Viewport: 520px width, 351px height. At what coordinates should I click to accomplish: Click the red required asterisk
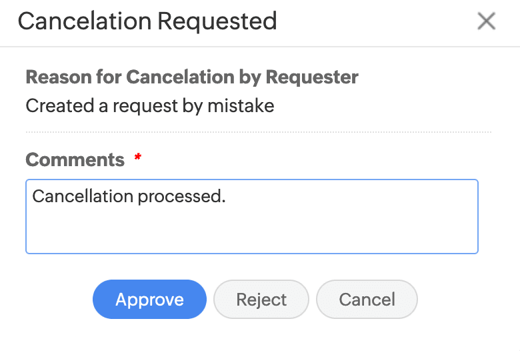coord(138,158)
